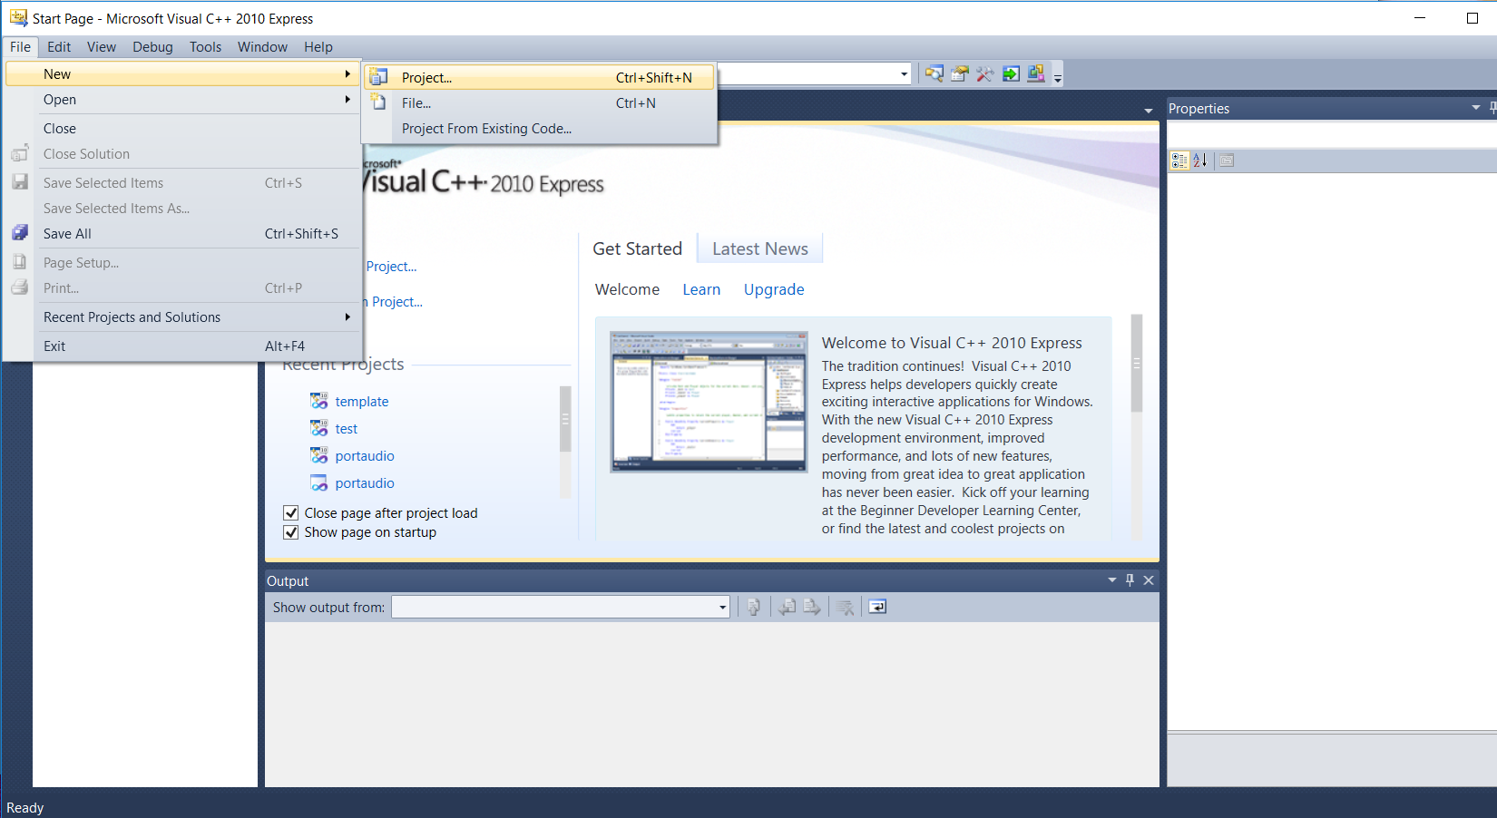Open Properties window position dropdown
The width and height of the screenshot is (1497, 818).
click(x=1476, y=108)
